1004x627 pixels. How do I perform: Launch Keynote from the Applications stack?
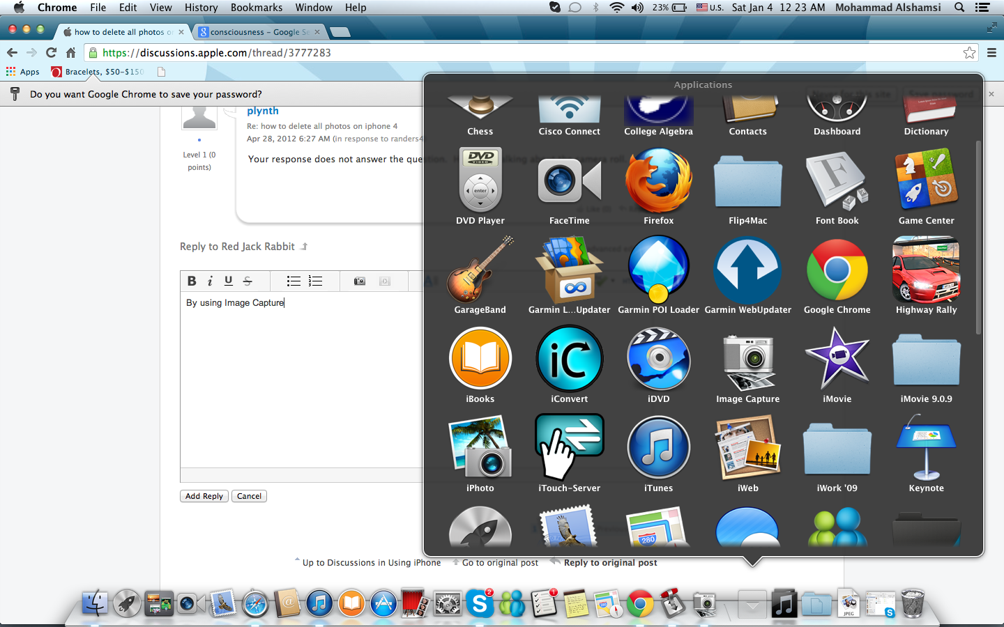[x=927, y=448]
